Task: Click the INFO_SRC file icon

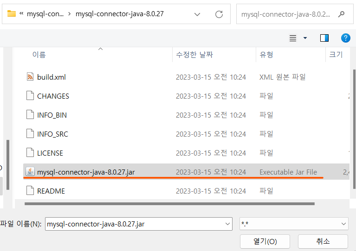Action: tap(30, 134)
